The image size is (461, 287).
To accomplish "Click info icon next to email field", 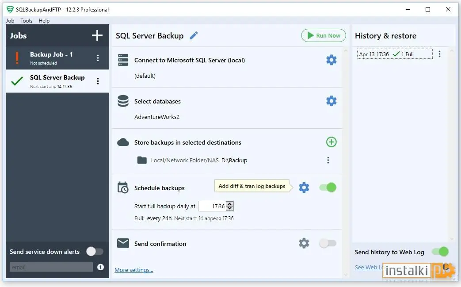I will point(100,267).
